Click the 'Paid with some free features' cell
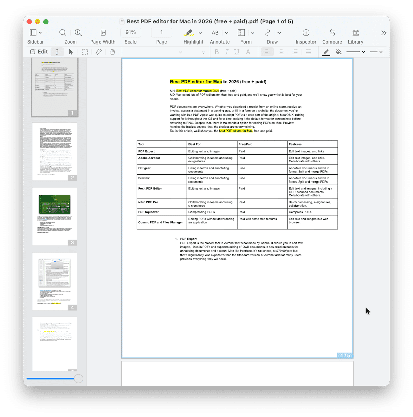413x417 pixels. [x=263, y=222]
